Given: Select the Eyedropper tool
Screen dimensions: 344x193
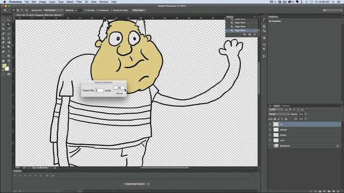Looking at the screenshot, I should (x=9, y=29).
